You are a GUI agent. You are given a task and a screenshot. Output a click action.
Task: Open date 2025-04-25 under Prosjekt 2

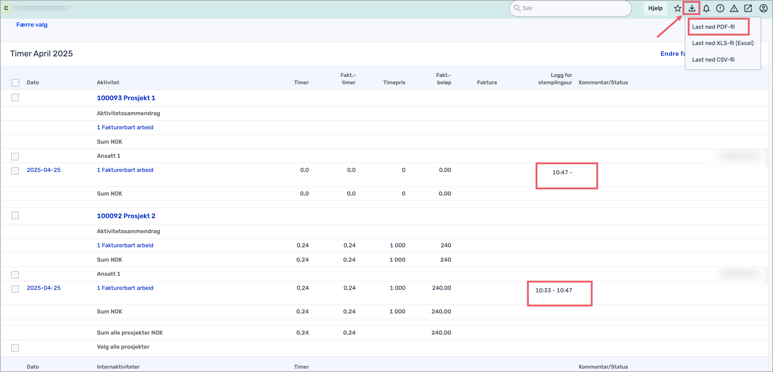click(44, 288)
